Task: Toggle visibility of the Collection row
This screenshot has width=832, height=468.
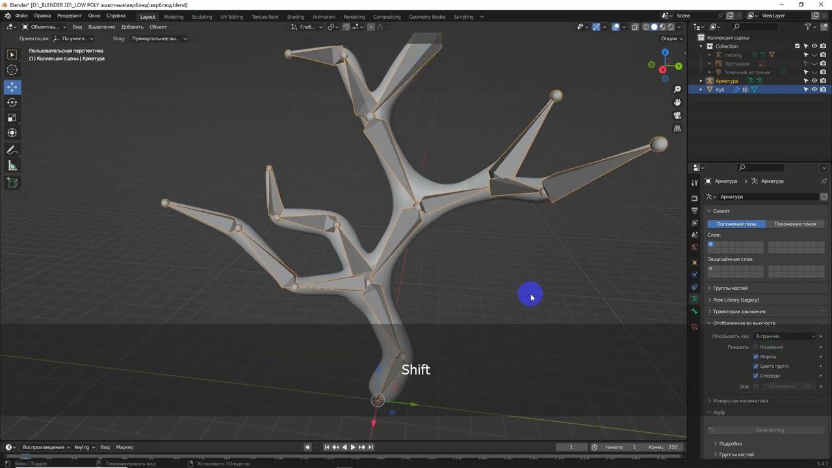Action: coord(814,46)
